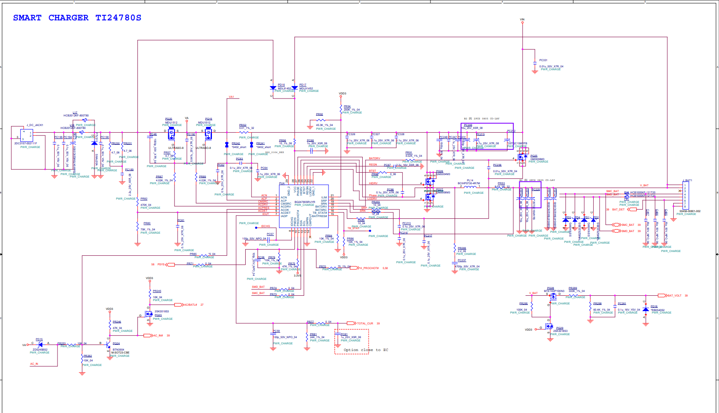Select the PC81 capacitor label

click(x=344, y=334)
